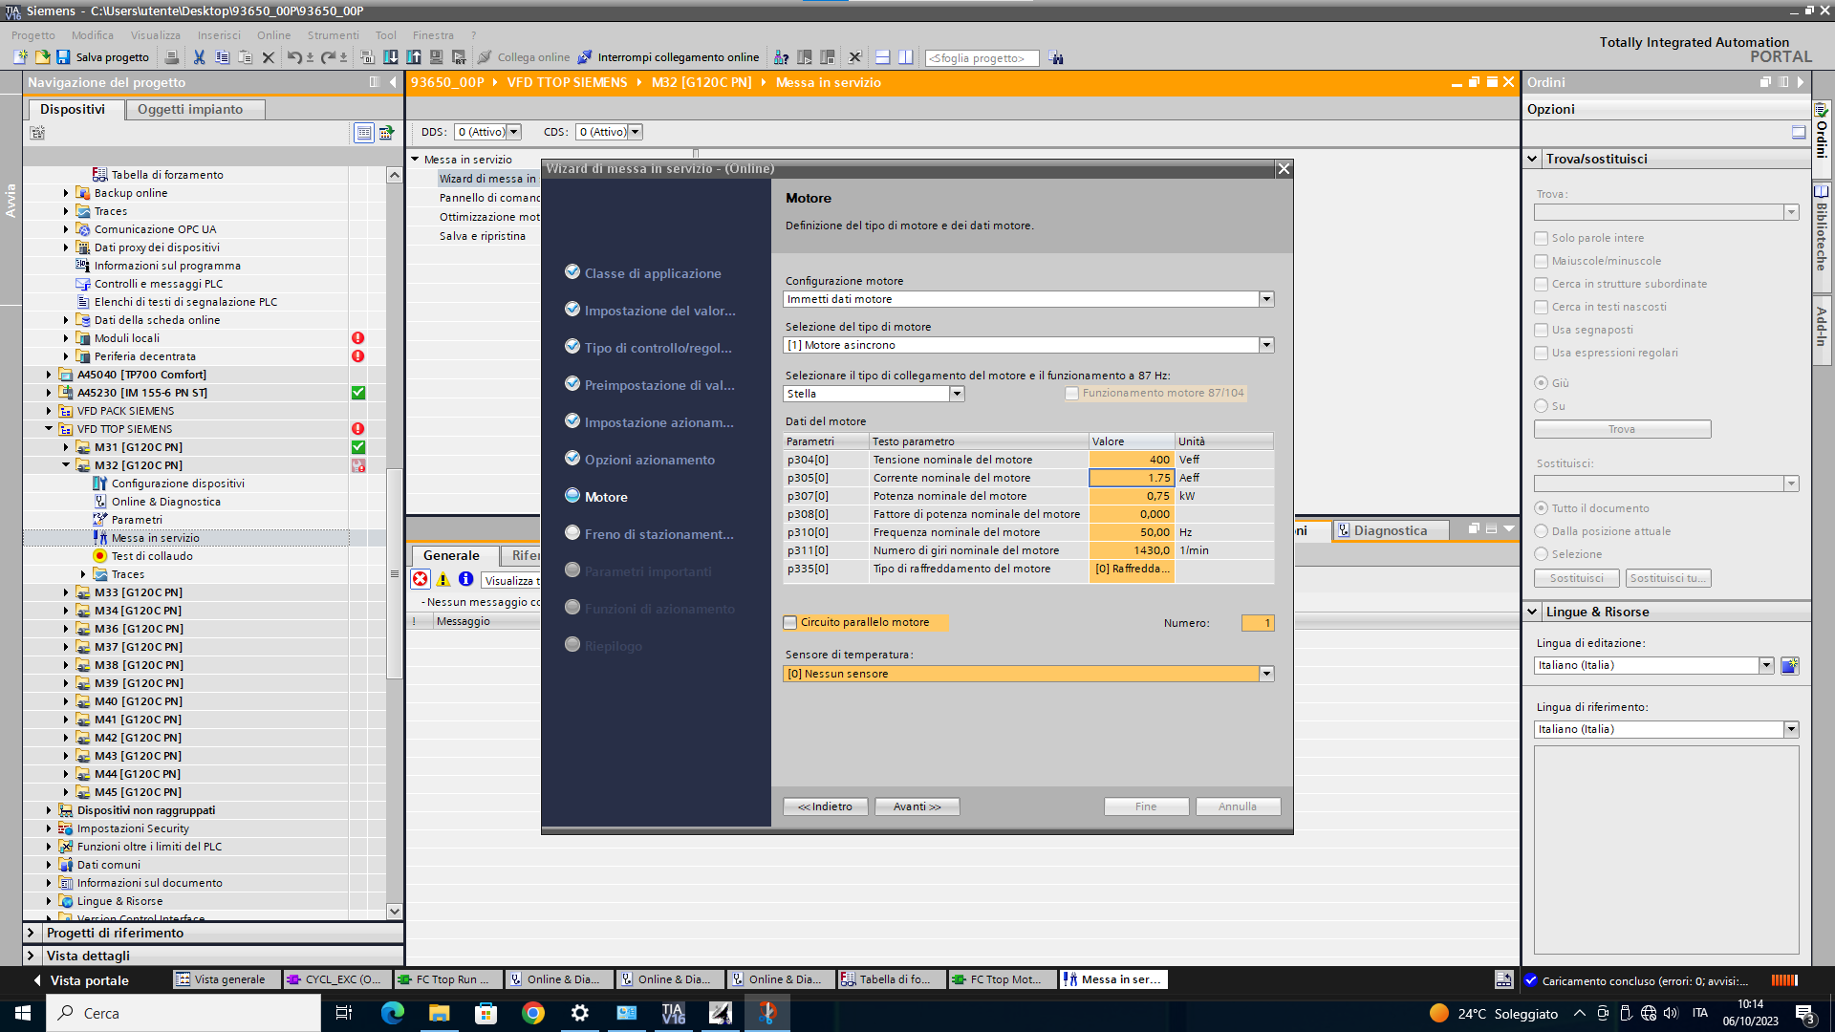Click the split editor vertically icon

coord(905,57)
